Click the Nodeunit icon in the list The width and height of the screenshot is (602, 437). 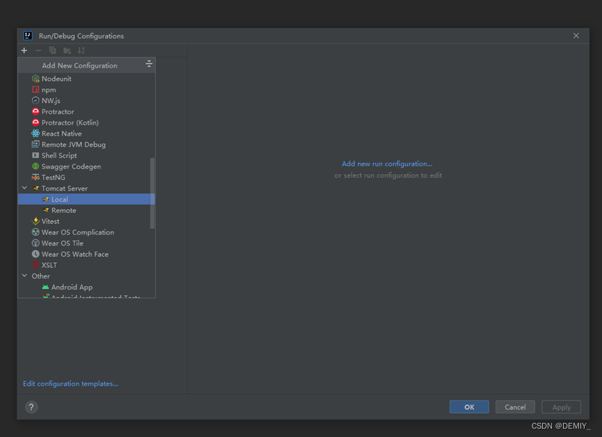[35, 79]
